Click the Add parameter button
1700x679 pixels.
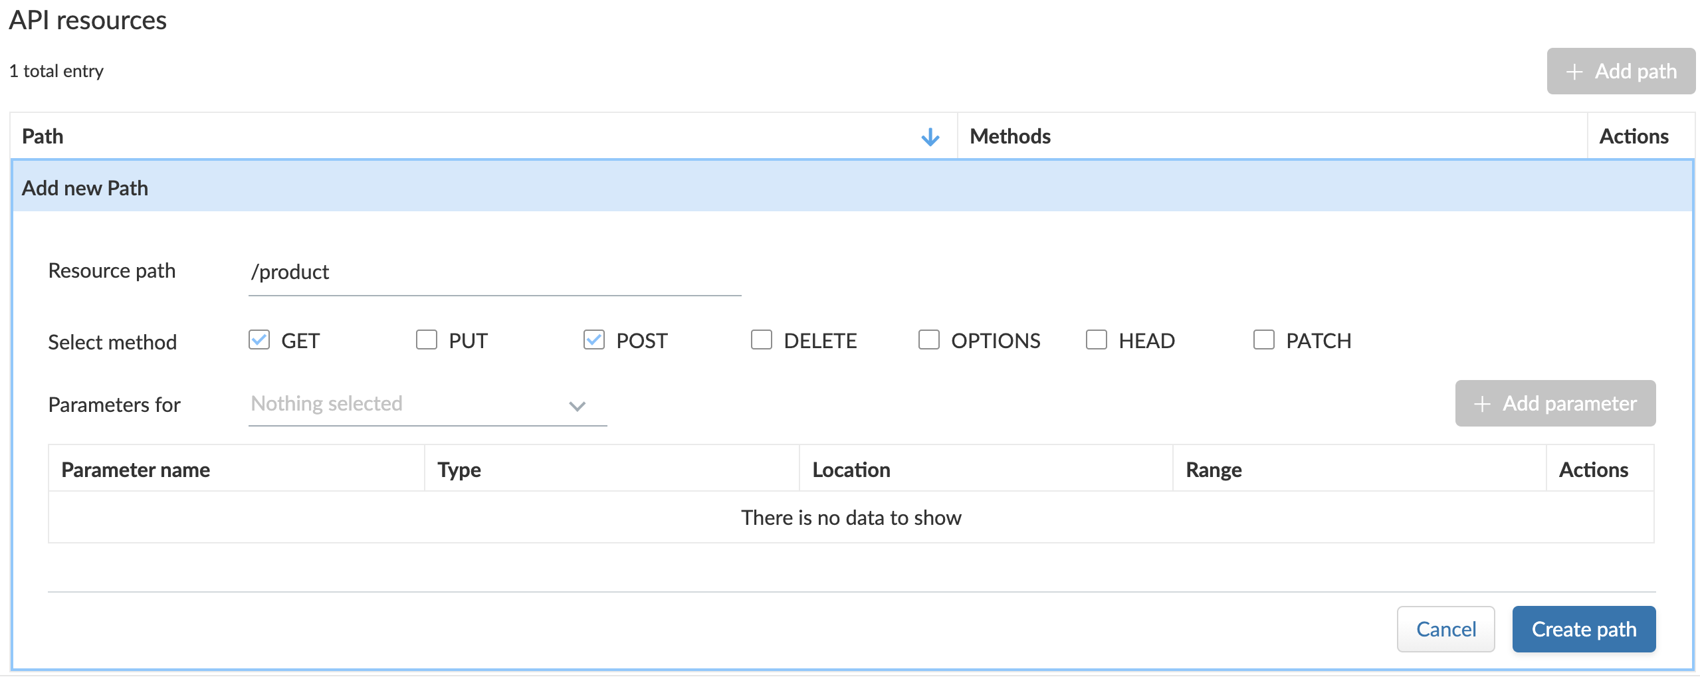[1555, 403]
